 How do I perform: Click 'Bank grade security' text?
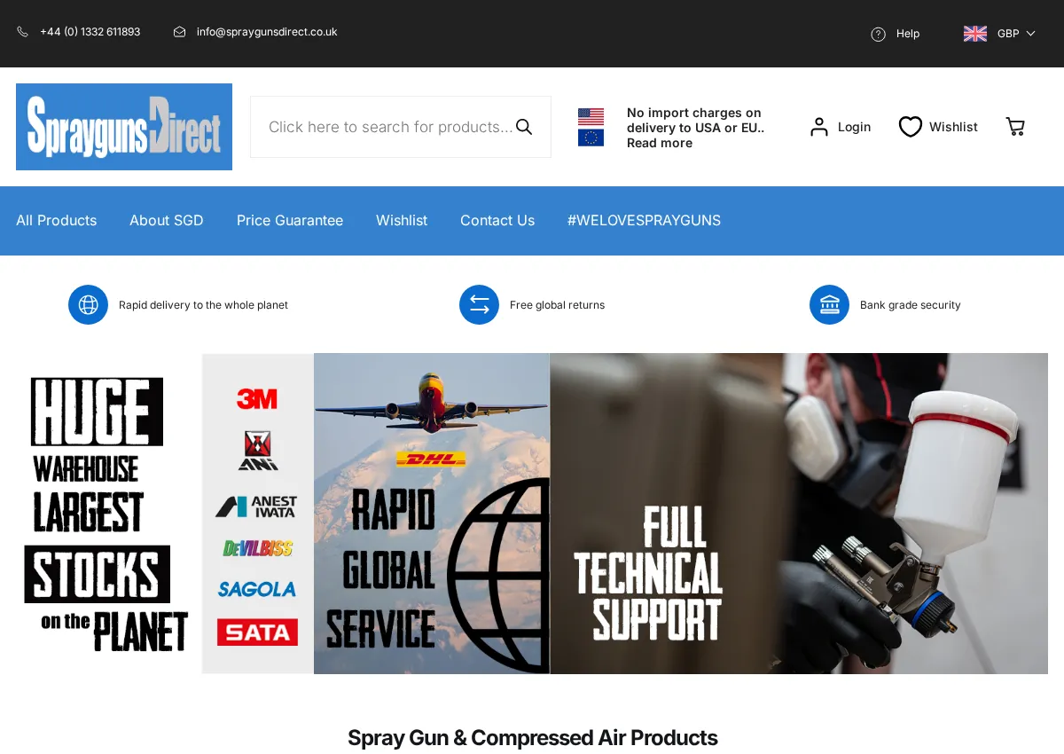click(911, 305)
